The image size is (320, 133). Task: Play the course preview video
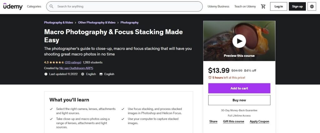pyautogui.click(x=239, y=41)
